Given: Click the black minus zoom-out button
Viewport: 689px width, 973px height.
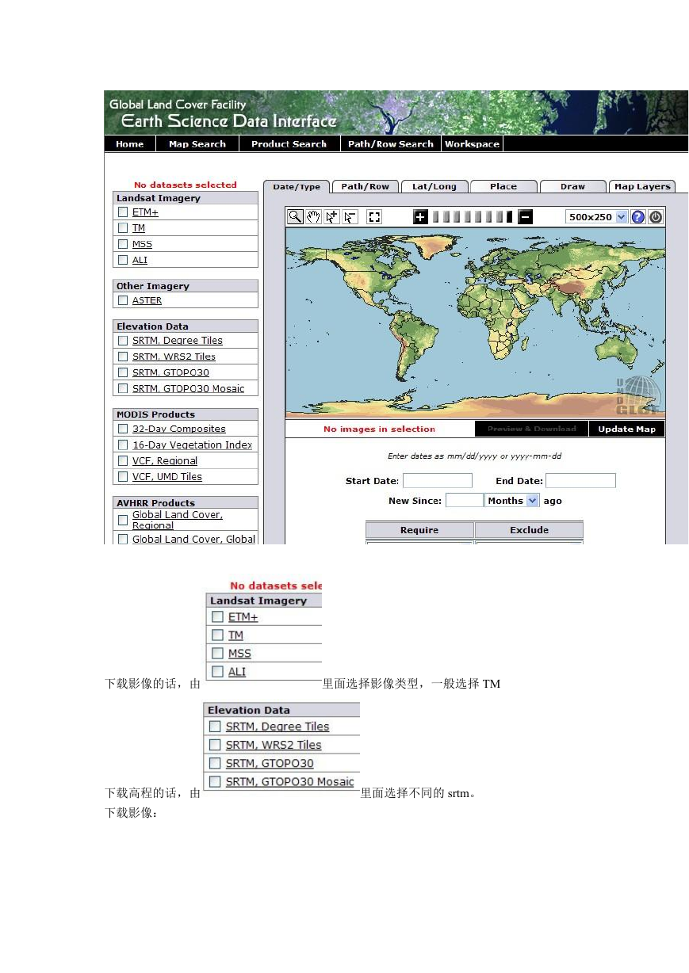Looking at the screenshot, I should pos(525,217).
